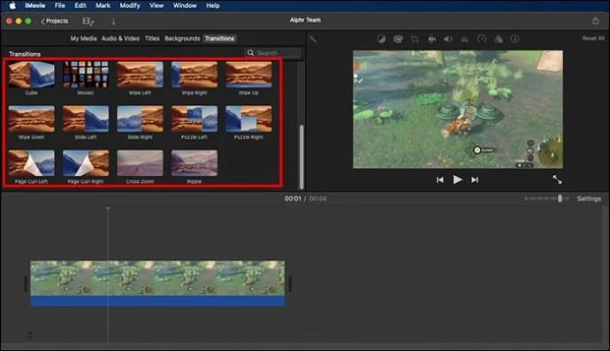
Task: Select the Puzzle Left transition
Action: tap(194, 119)
